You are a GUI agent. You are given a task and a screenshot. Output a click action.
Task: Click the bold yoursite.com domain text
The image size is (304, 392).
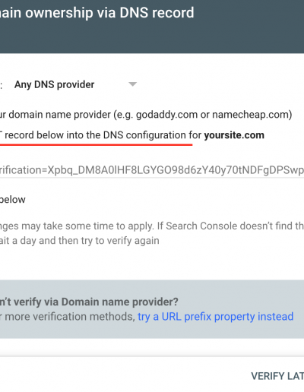234,135
